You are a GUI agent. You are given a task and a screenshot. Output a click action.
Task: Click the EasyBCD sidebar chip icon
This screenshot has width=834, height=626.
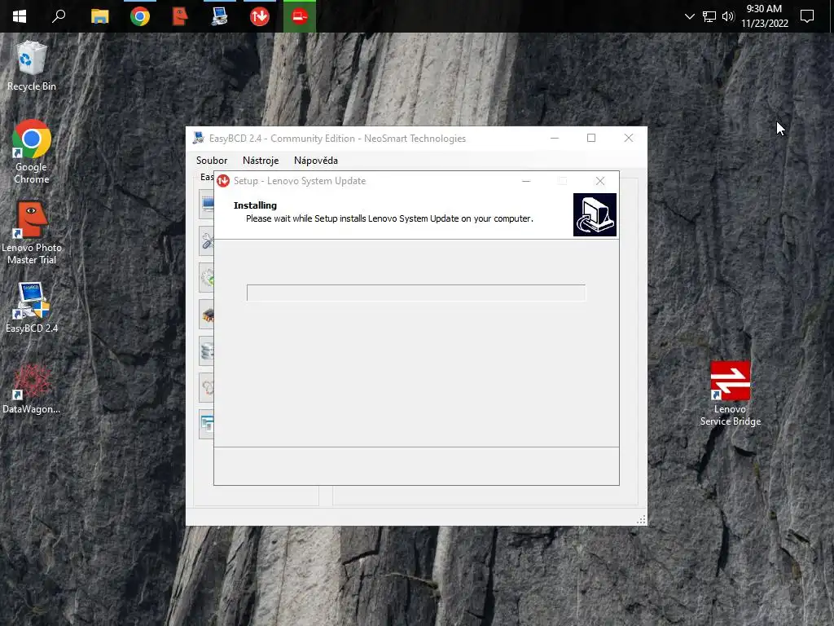point(206,315)
